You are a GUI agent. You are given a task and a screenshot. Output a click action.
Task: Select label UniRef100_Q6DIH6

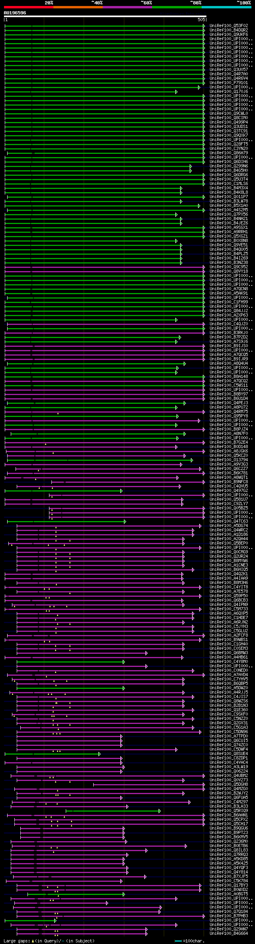click(229, 162)
